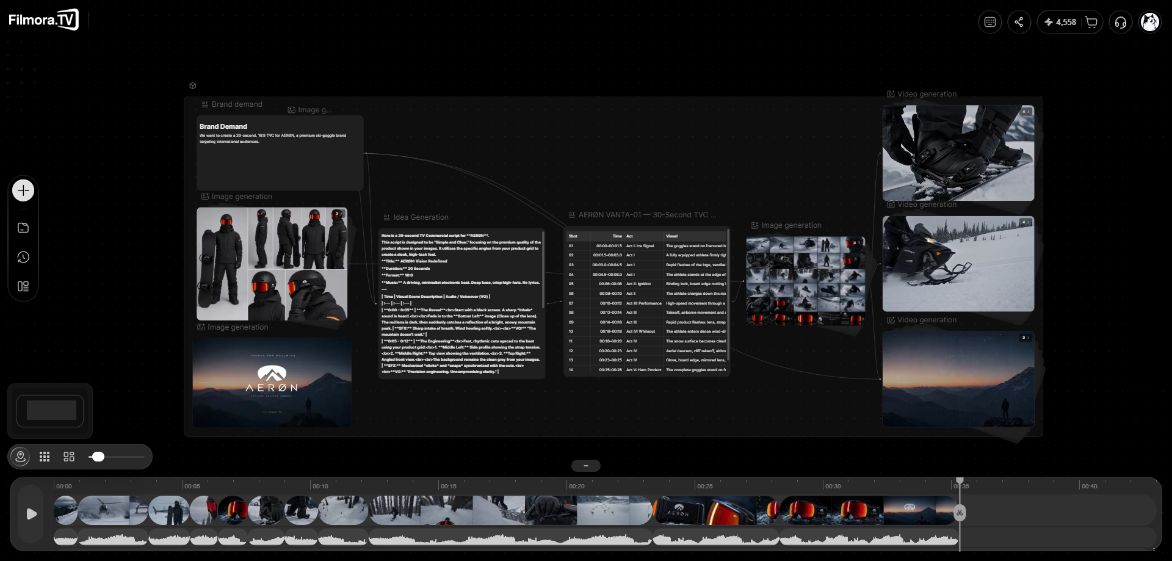This screenshot has width=1172, height=561.
Task: Open the project folder in sidebar
Action: tap(23, 228)
